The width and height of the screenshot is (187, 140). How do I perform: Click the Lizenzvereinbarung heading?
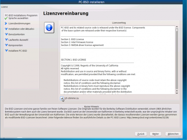(x=66, y=13)
